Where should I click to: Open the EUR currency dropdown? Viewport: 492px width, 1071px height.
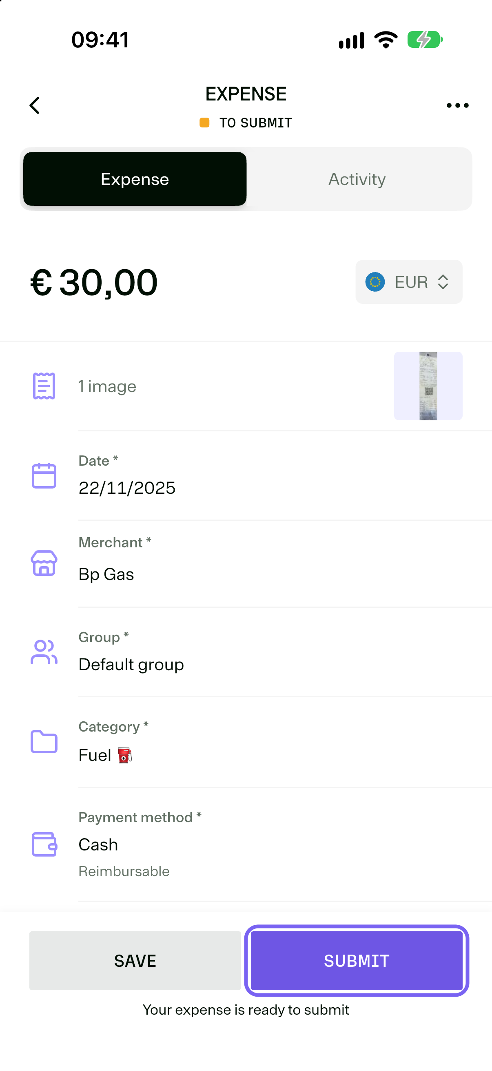[408, 282]
